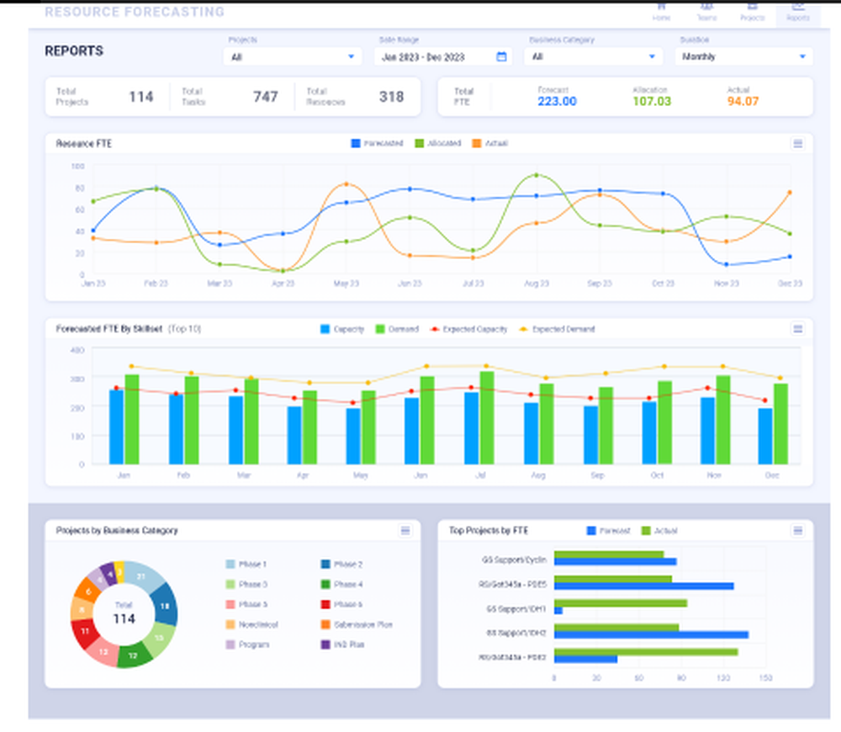Click the Forecast FTE value 223.00
841x732 pixels.
pos(558,102)
